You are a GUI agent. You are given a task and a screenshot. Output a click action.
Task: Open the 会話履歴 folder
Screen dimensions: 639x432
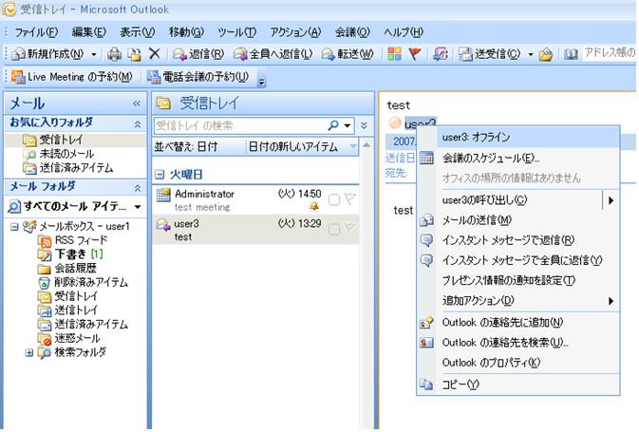[x=67, y=268]
